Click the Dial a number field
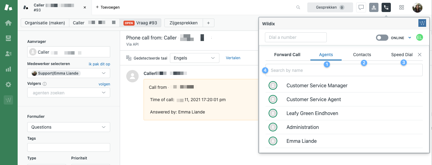This screenshot has width=432, height=165. click(x=296, y=37)
